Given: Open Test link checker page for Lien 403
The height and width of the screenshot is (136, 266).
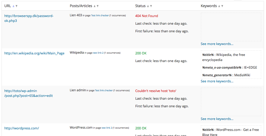Looking at the screenshot, I should click(100, 16).
